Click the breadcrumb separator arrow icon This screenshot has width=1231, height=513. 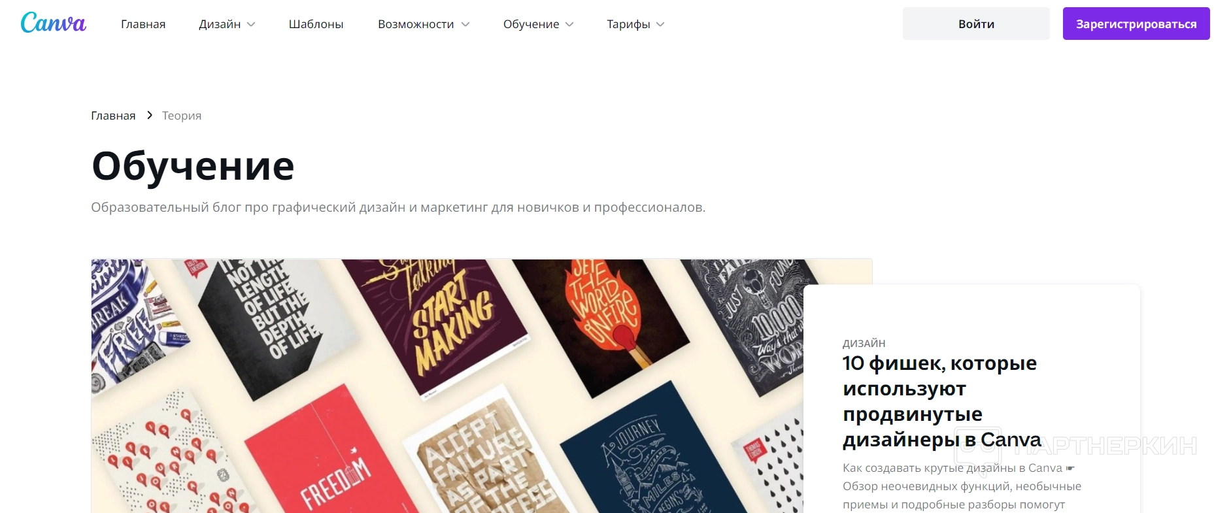point(150,115)
